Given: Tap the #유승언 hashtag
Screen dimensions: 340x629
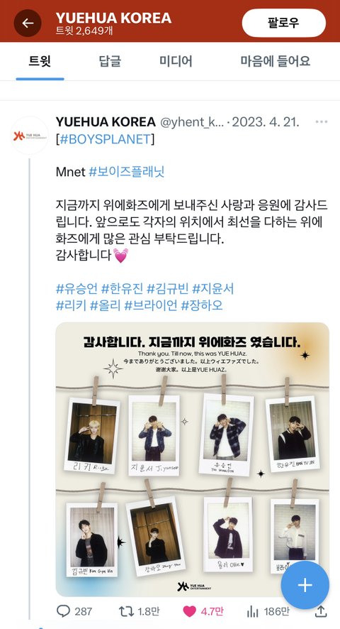Looking at the screenshot, I should pos(76,288).
